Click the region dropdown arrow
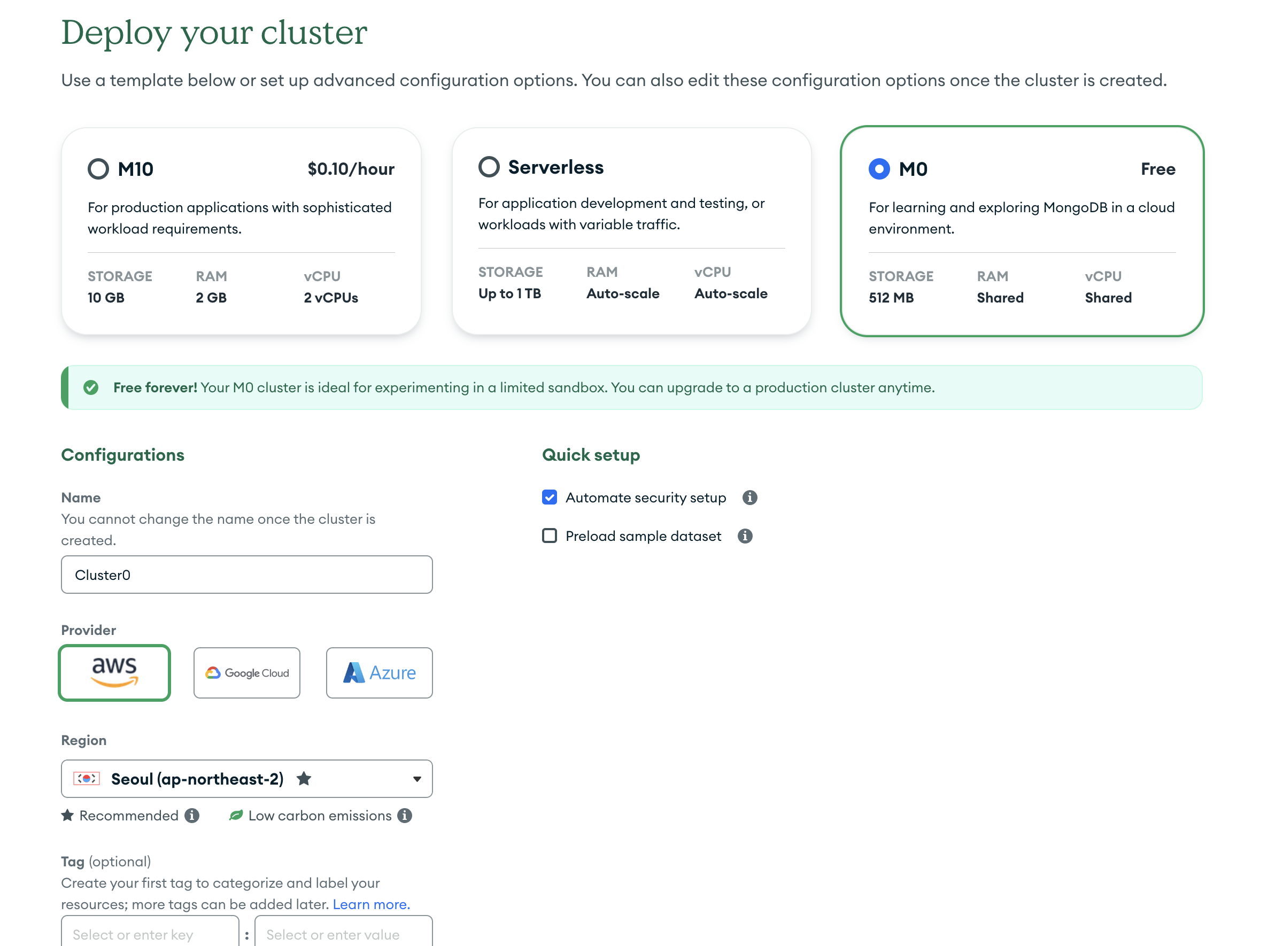 (x=417, y=779)
